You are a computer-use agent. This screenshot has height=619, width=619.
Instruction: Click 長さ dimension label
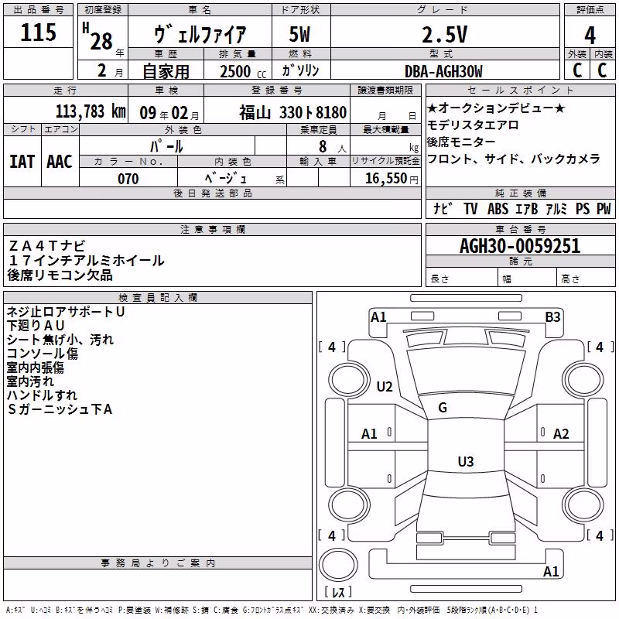pyautogui.click(x=439, y=279)
